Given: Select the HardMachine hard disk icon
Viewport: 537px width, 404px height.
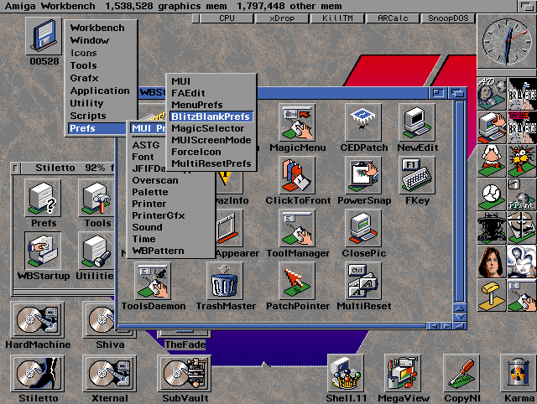Looking at the screenshot, I should [x=37, y=319].
